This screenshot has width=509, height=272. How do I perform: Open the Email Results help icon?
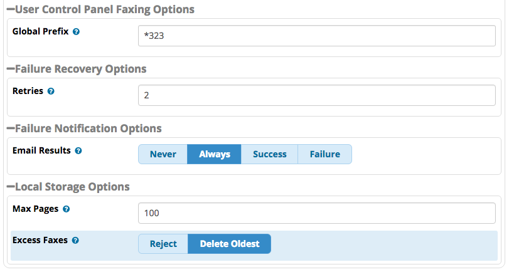78,151
